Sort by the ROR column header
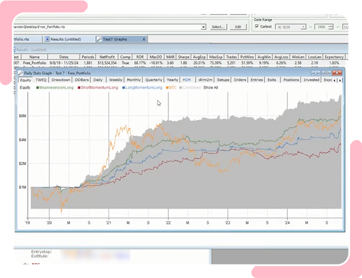 tap(140, 57)
